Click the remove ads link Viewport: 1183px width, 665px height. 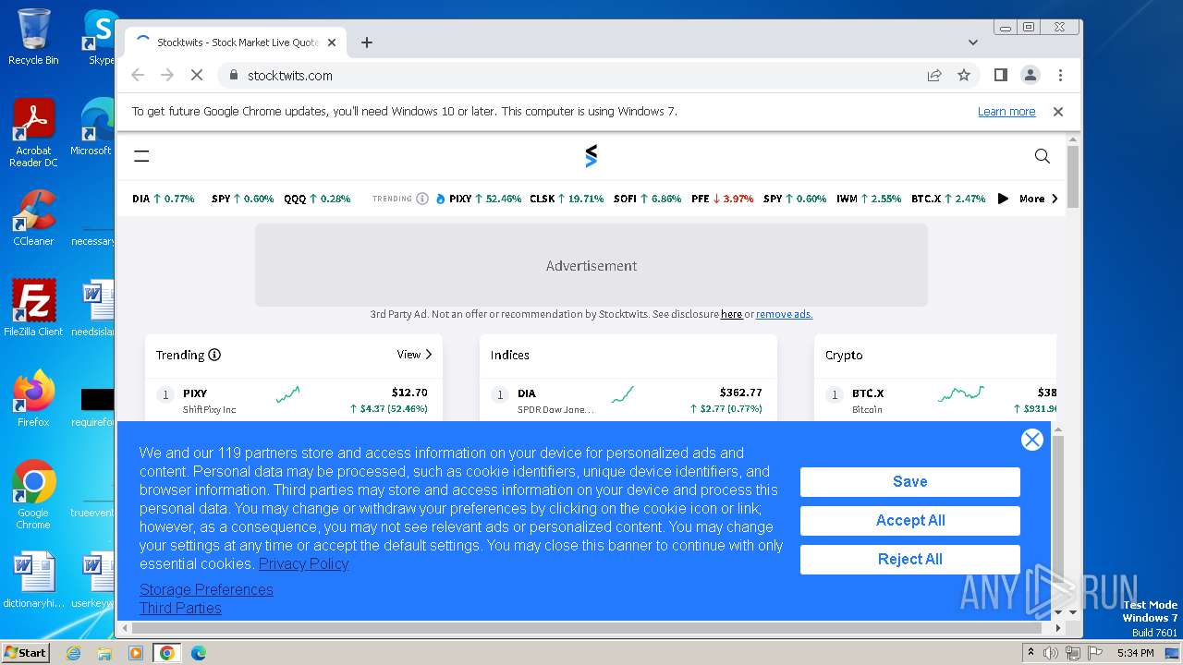click(x=784, y=314)
